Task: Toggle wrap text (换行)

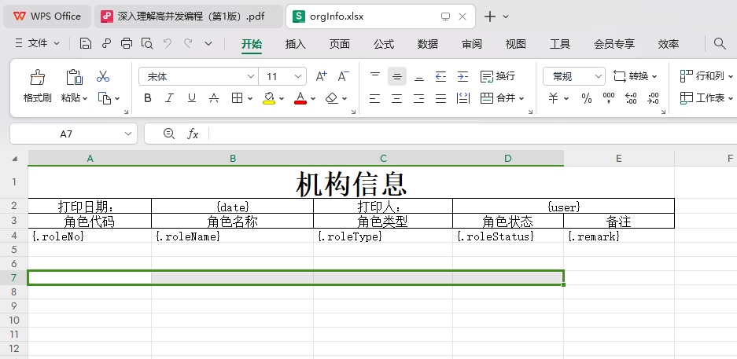Action: 498,76
